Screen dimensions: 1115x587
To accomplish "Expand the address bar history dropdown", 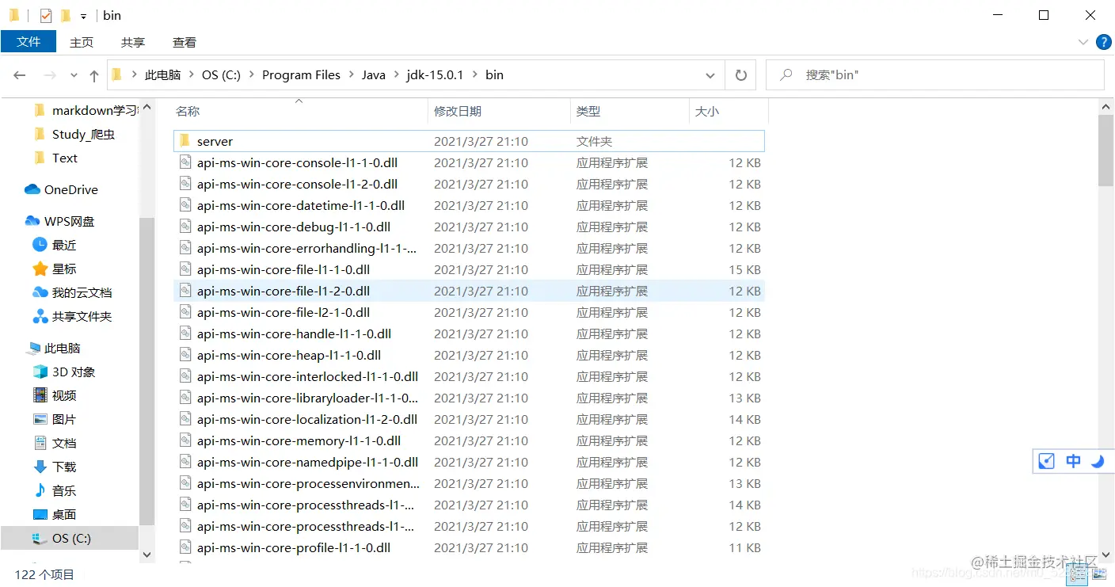I will [710, 75].
